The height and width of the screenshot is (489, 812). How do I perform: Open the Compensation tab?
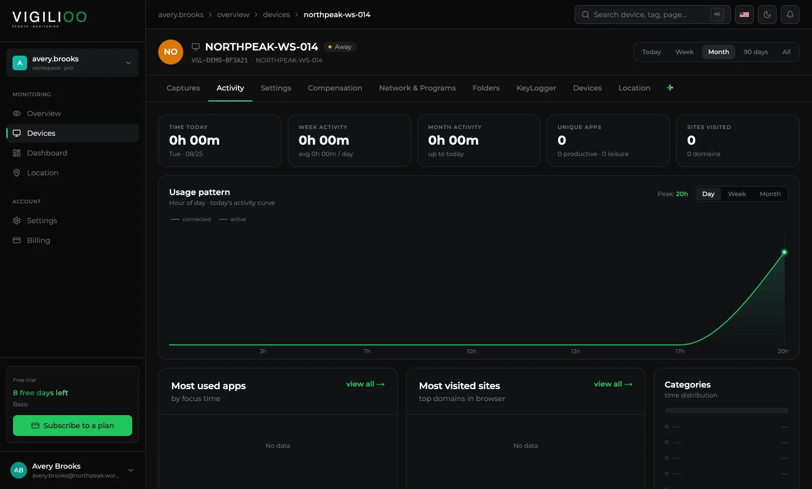tap(335, 88)
